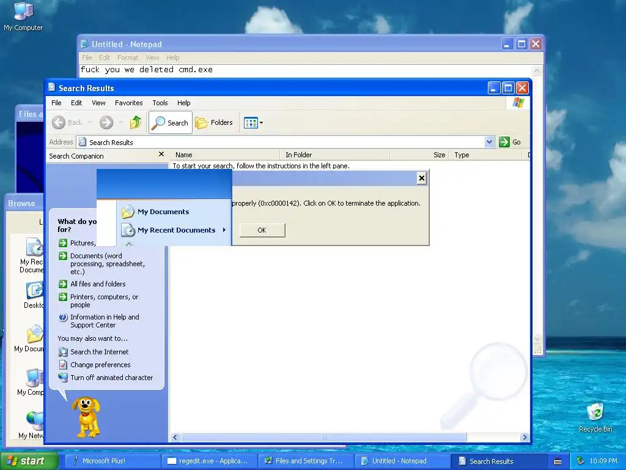The width and height of the screenshot is (626, 470).
Task: Open My Computer desktop icon
Action: (x=23, y=17)
